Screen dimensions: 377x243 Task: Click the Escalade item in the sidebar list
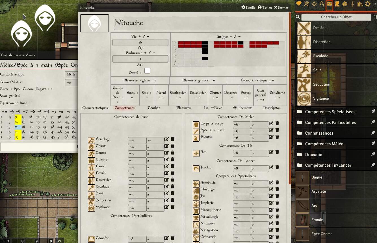(x=336, y=56)
